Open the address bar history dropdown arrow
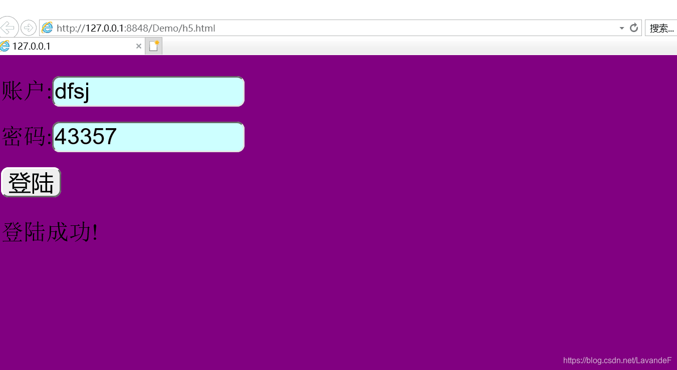Image resolution: width=677 pixels, height=370 pixels. tap(622, 28)
